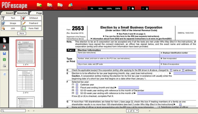Check the 'name' changed checkbox
The image size is (198, 114).
(x=171, y=70)
